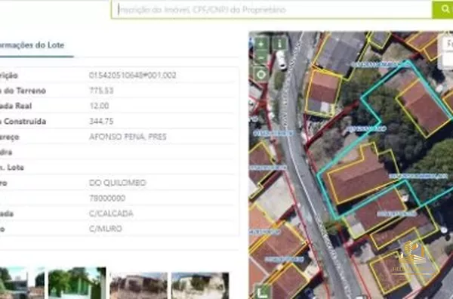The width and height of the screenshot is (453, 299).
Task: Select the postal code 78000000
Action: 107,198
